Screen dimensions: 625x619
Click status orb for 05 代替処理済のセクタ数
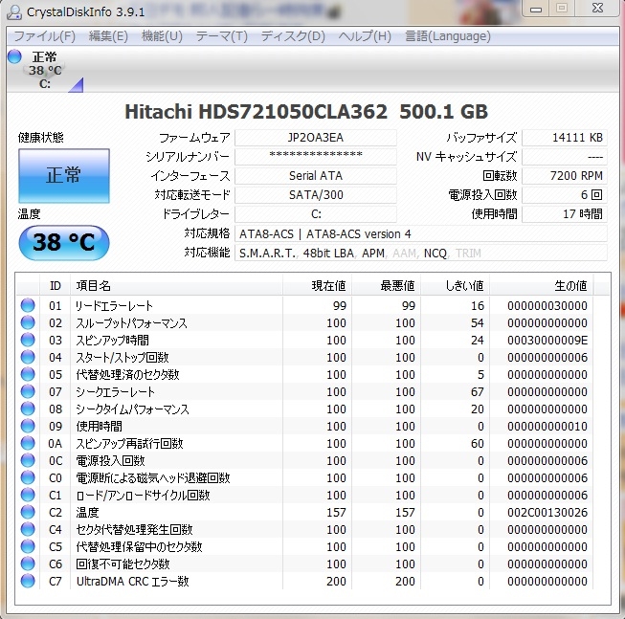(x=28, y=375)
